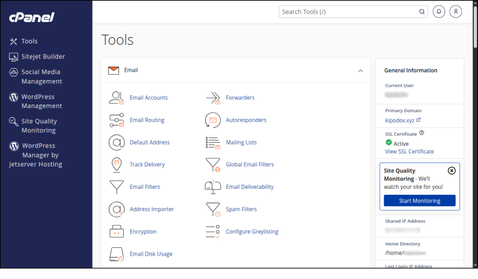Click the Address Importer icon
The image size is (478, 279).
point(117,209)
